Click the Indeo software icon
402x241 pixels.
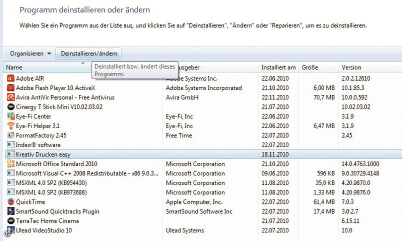pos(10,145)
